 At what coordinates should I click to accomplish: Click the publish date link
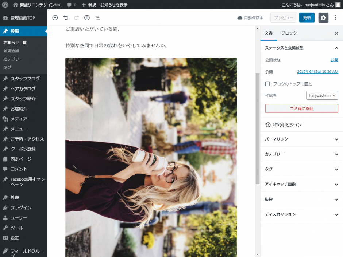click(317, 72)
